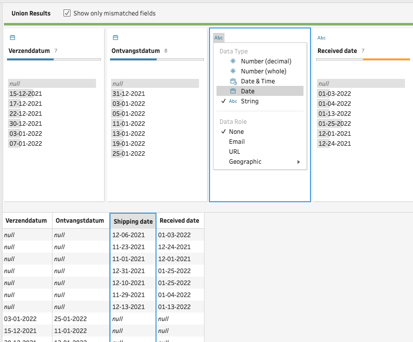Click the null value in Ontvangstdatum card
This screenshot has height=342, width=413.
coord(117,84)
